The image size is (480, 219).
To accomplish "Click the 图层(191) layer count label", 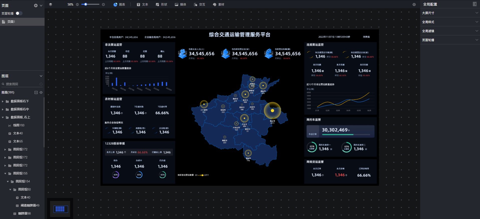I will [8, 92].
